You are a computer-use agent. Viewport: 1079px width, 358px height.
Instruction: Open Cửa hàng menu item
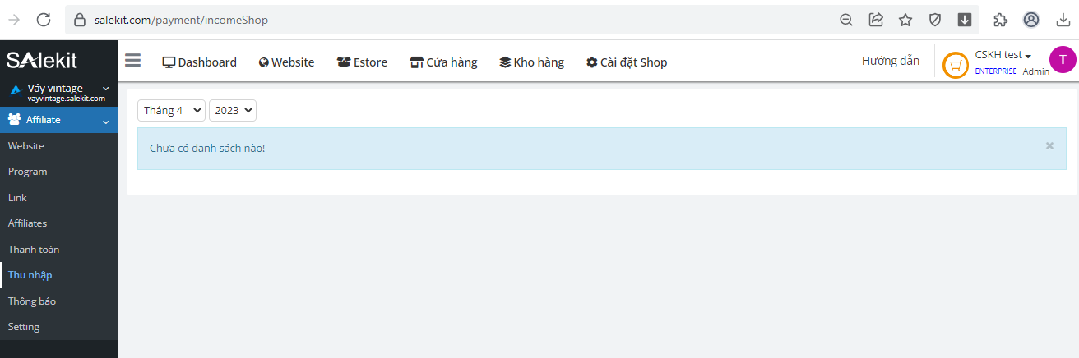tap(443, 62)
